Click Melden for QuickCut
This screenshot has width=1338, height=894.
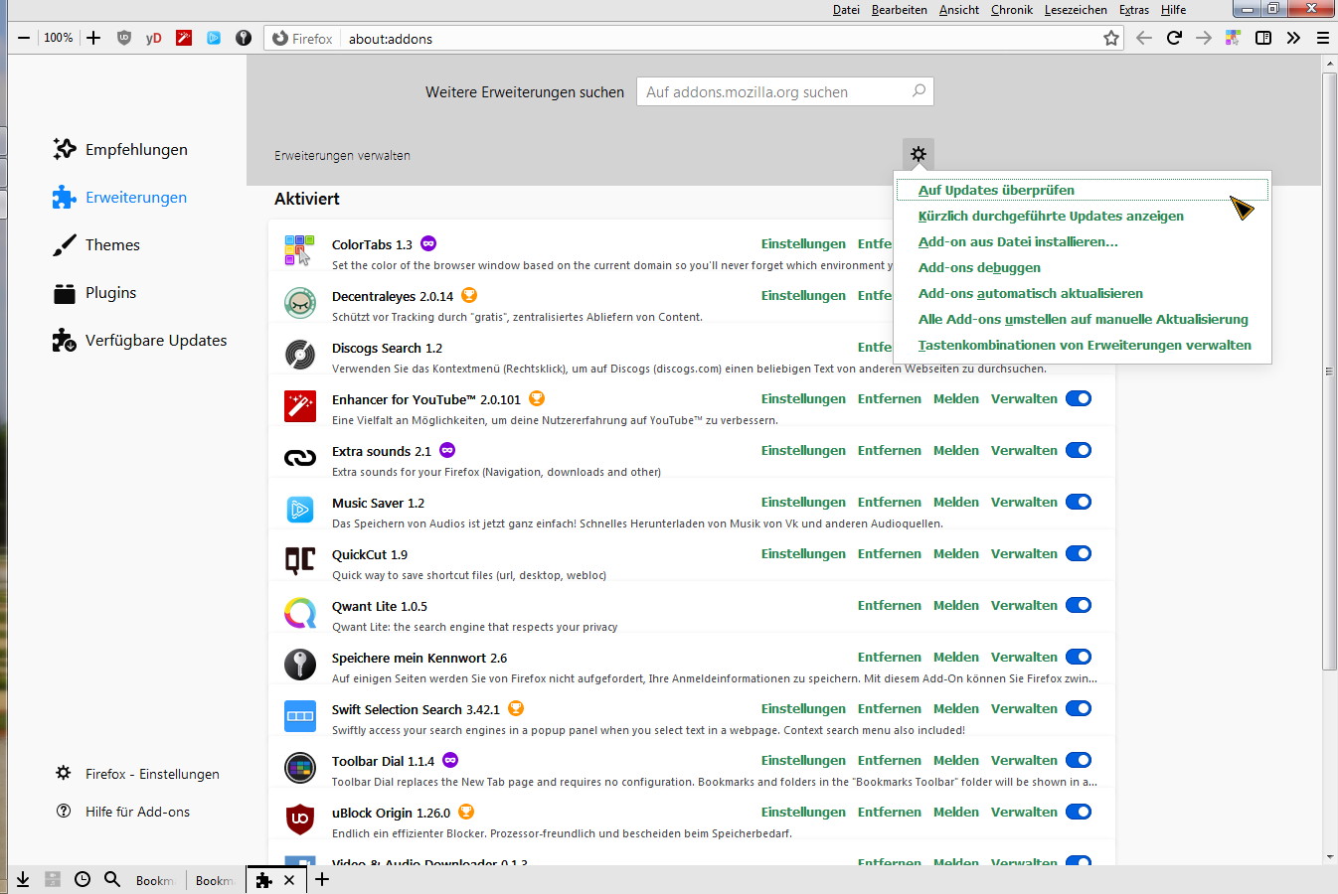click(x=956, y=553)
